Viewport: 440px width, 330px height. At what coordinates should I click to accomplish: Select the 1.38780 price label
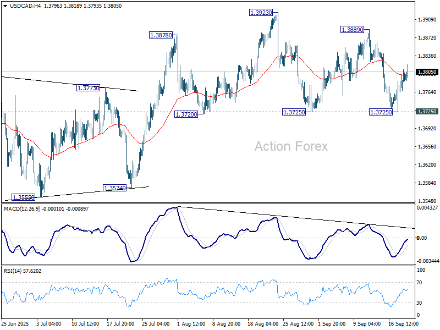pyautogui.click(x=161, y=35)
